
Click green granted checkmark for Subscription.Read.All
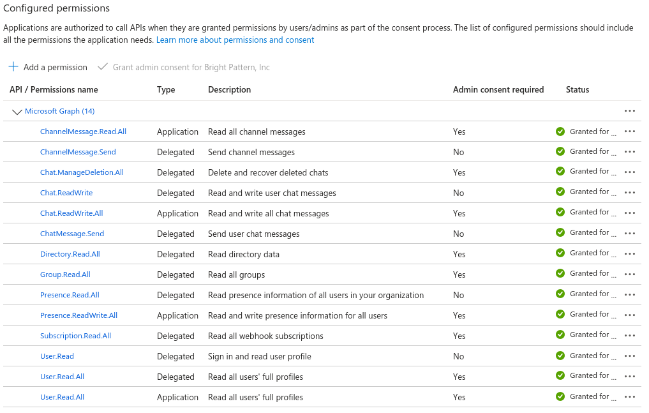(560, 334)
